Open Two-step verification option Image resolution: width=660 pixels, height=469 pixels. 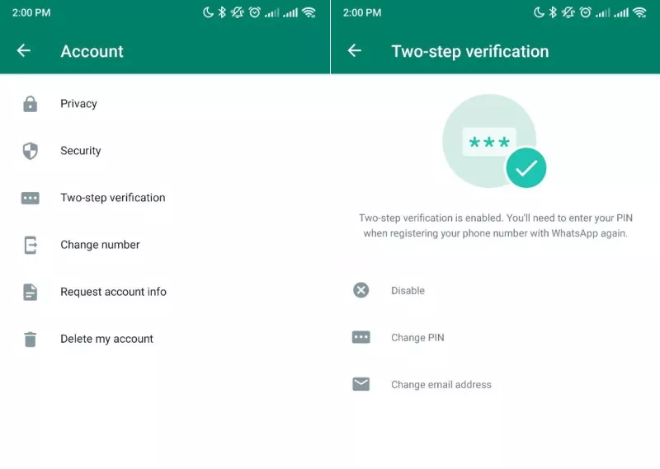[x=113, y=198]
